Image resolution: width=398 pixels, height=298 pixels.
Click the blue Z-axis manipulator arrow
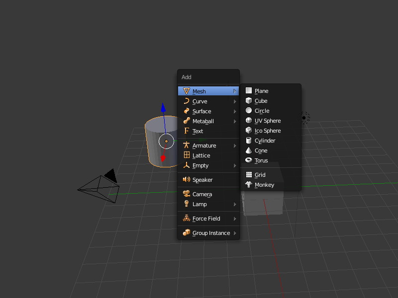point(163,108)
